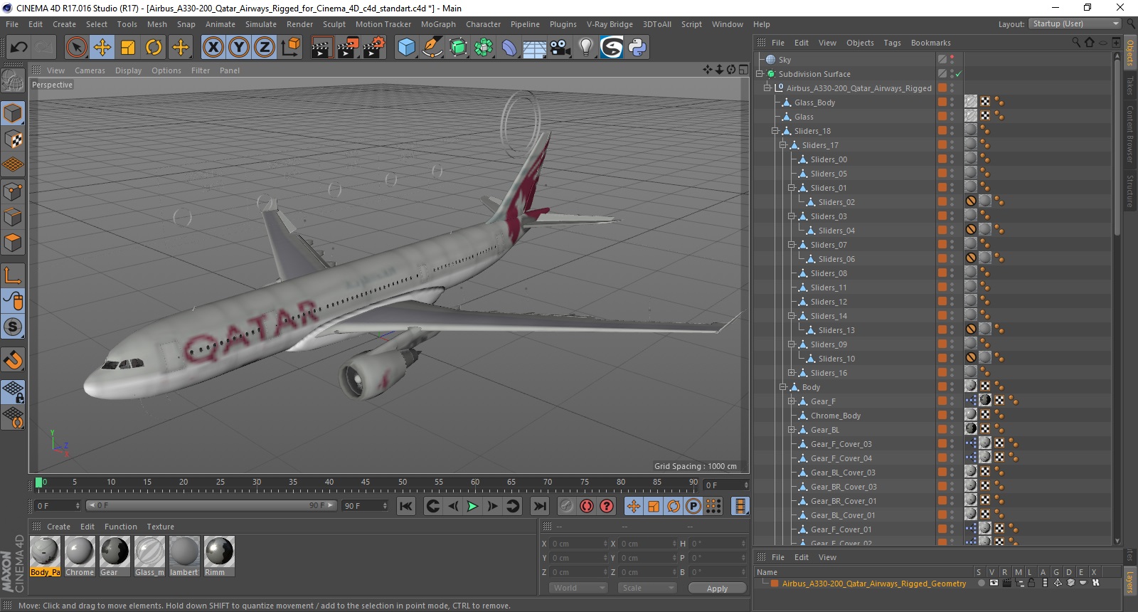Switch to Texture mode icon
This screenshot has width=1138, height=612.
pos(13,139)
